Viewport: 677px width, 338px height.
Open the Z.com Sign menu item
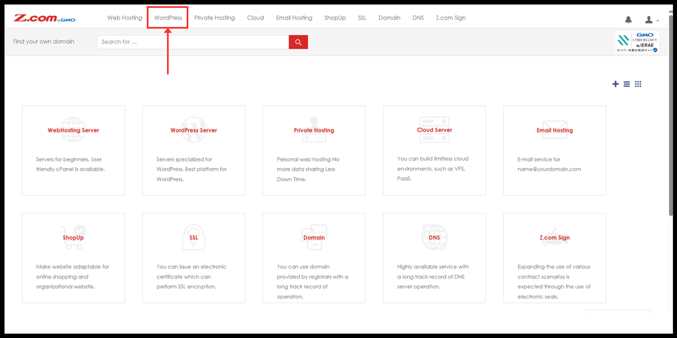[x=451, y=18]
